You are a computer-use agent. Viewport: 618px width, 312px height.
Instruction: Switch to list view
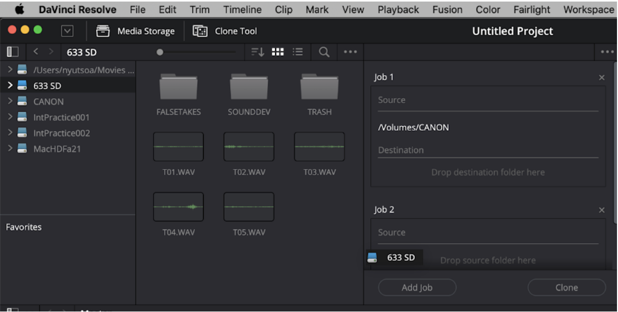[x=298, y=52]
